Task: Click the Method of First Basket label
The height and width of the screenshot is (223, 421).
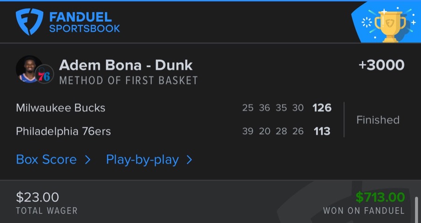Action: point(129,81)
